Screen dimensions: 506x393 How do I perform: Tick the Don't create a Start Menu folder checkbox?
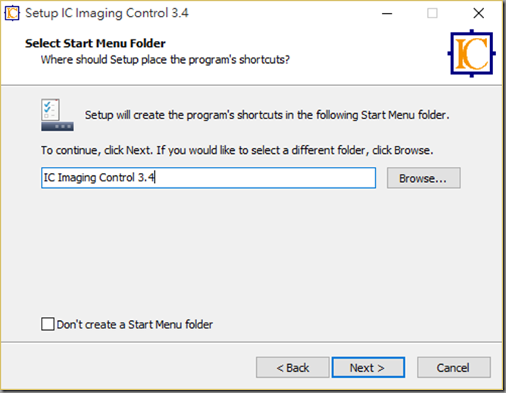[x=48, y=324]
